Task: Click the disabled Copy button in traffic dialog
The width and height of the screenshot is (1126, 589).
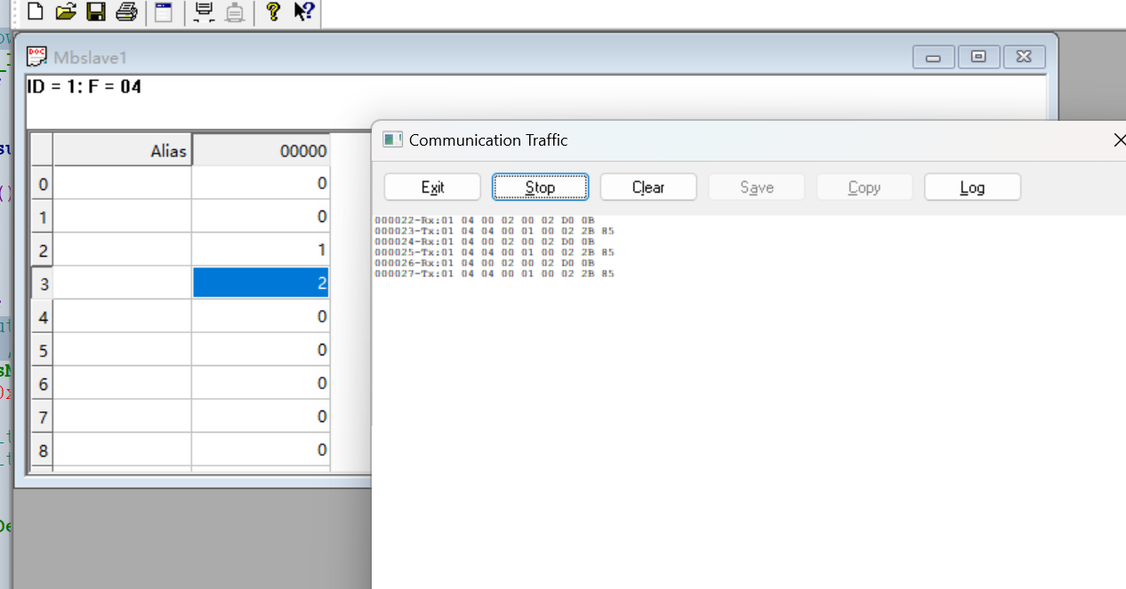Action: click(x=865, y=187)
